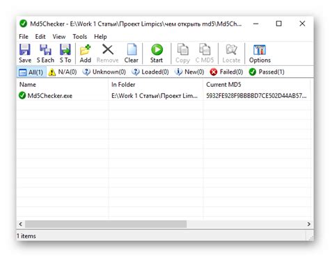Switch to the New(0) filter
This screenshot has width=330, height=257.
pos(189,72)
